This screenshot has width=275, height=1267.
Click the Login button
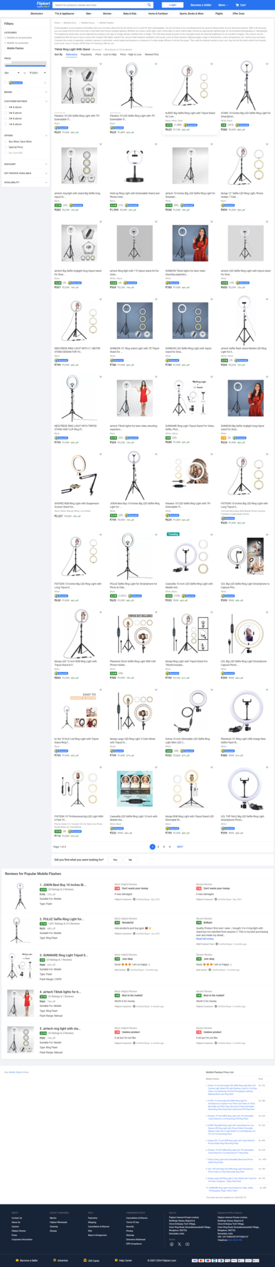pos(173,5)
